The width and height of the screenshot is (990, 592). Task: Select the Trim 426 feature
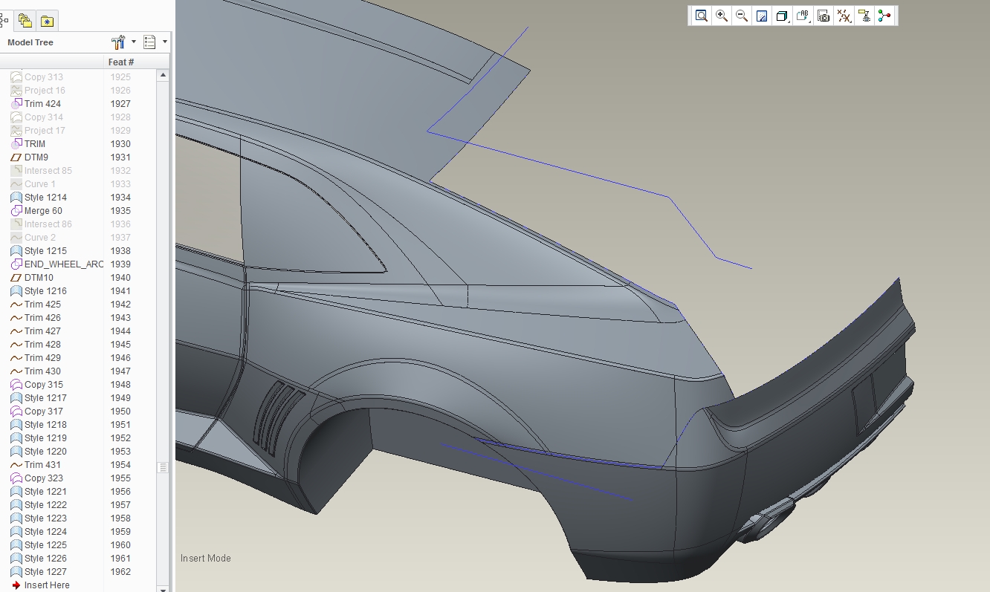[x=42, y=318]
